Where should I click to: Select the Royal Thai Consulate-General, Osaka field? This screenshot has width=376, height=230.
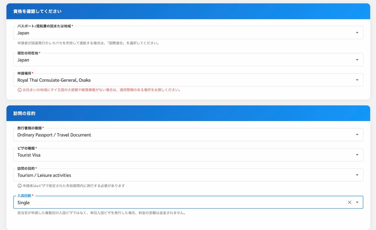(x=188, y=80)
